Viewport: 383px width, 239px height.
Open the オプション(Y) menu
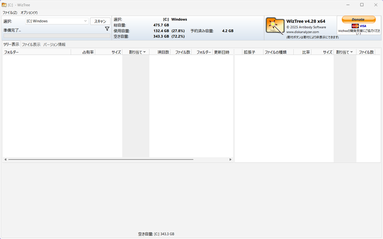click(29, 12)
